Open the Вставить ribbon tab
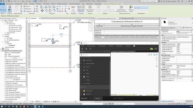Viewport: 193px width, 108px height. click(39, 4)
